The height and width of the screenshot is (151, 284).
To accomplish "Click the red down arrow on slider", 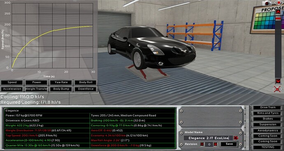I will coord(278,81).
